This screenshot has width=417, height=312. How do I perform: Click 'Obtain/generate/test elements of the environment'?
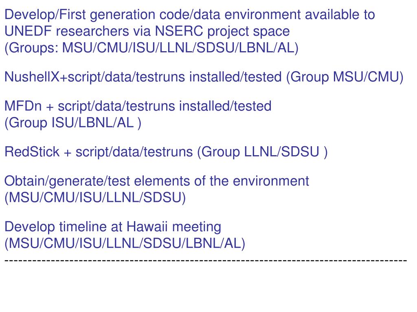point(157,181)
